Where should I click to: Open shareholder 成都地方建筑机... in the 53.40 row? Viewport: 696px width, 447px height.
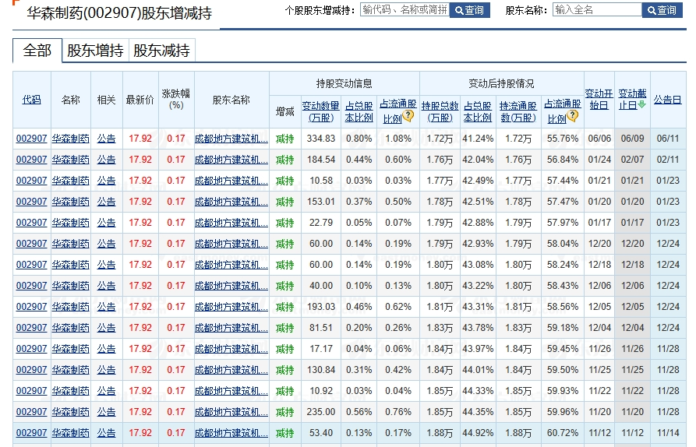tap(231, 432)
